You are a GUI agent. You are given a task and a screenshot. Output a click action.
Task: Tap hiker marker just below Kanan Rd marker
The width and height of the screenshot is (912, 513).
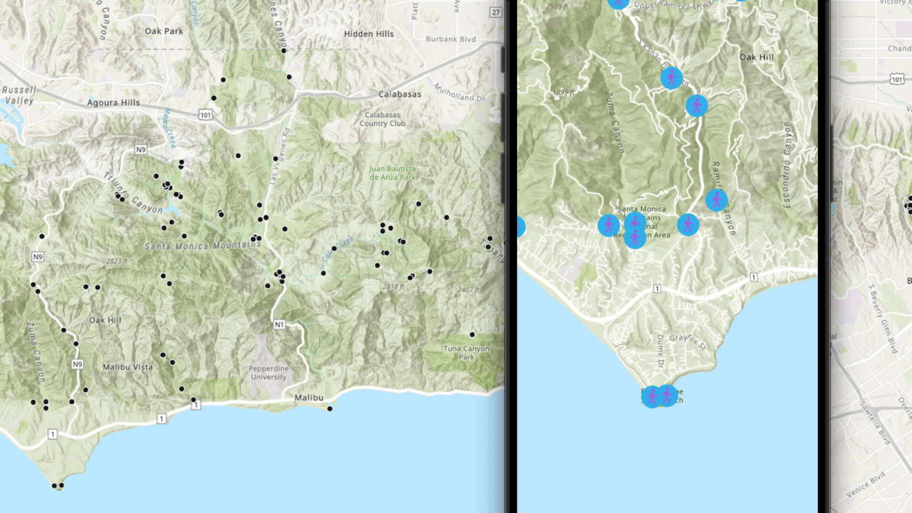coord(696,105)
